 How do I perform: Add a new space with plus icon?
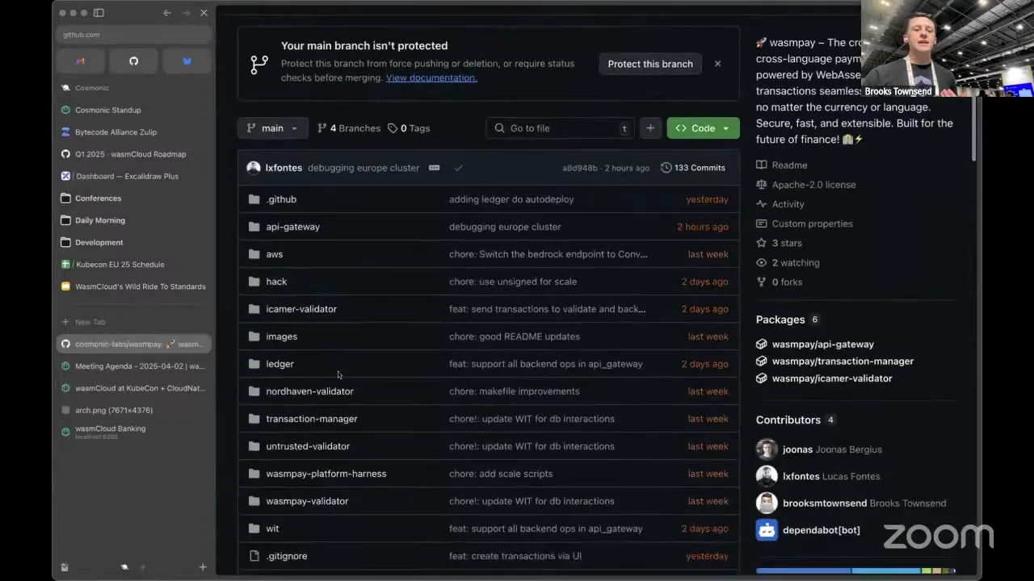203,567
